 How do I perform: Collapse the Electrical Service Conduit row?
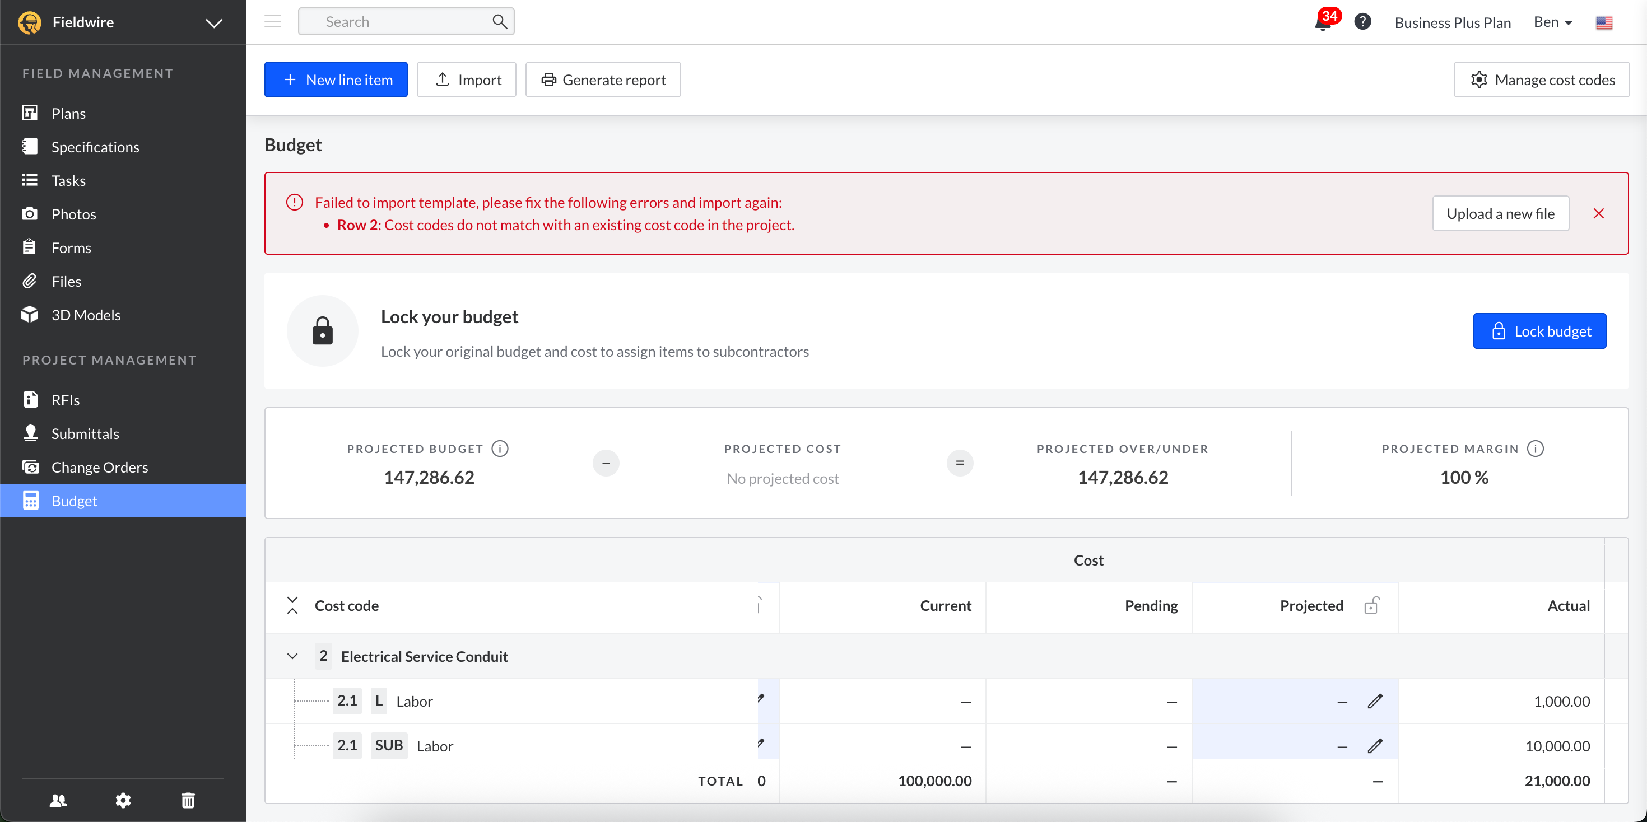point(292,656)
